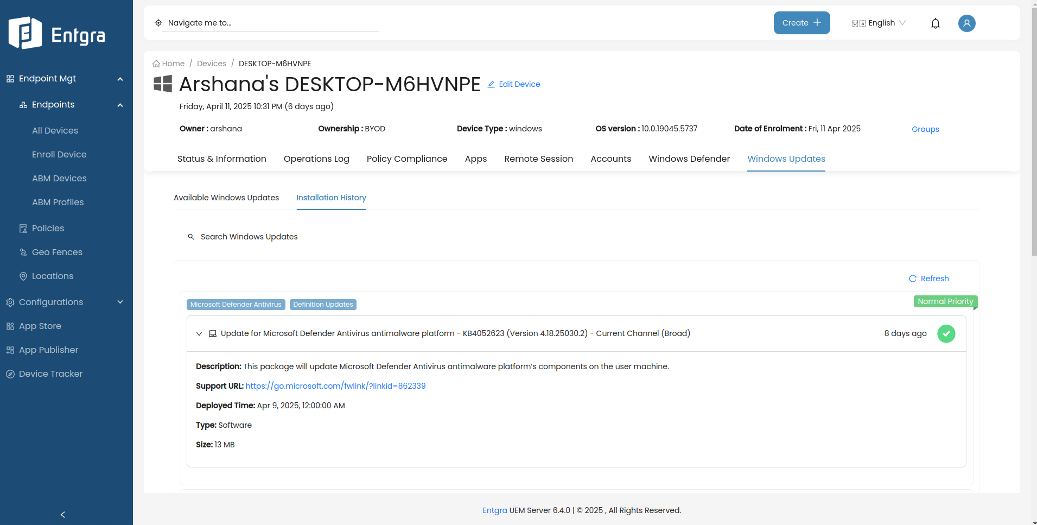
Task: Open notifications bell icon
Action: pos(936,23)
